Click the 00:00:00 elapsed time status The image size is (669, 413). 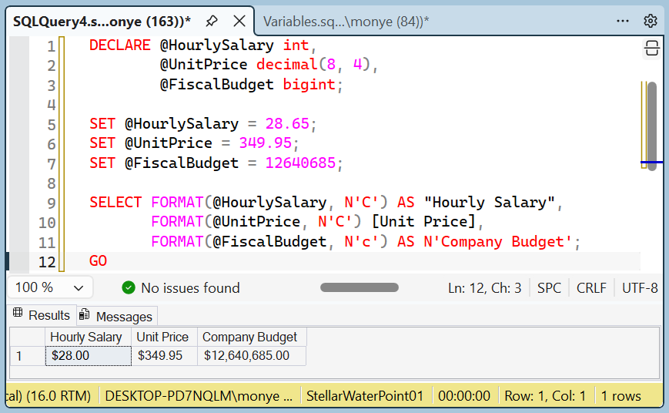click(x=464, y=396)
